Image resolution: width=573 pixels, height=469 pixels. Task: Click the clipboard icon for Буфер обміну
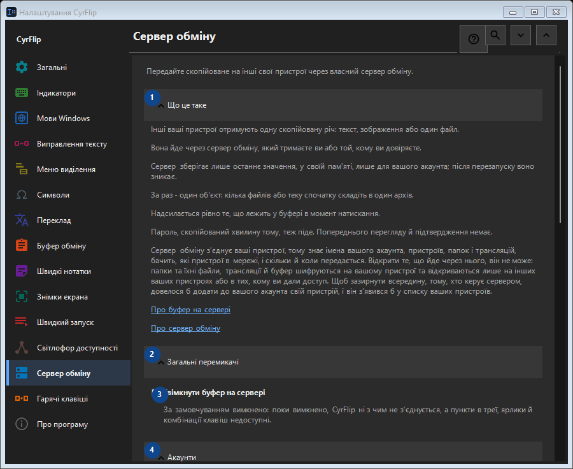click(22, 246)
